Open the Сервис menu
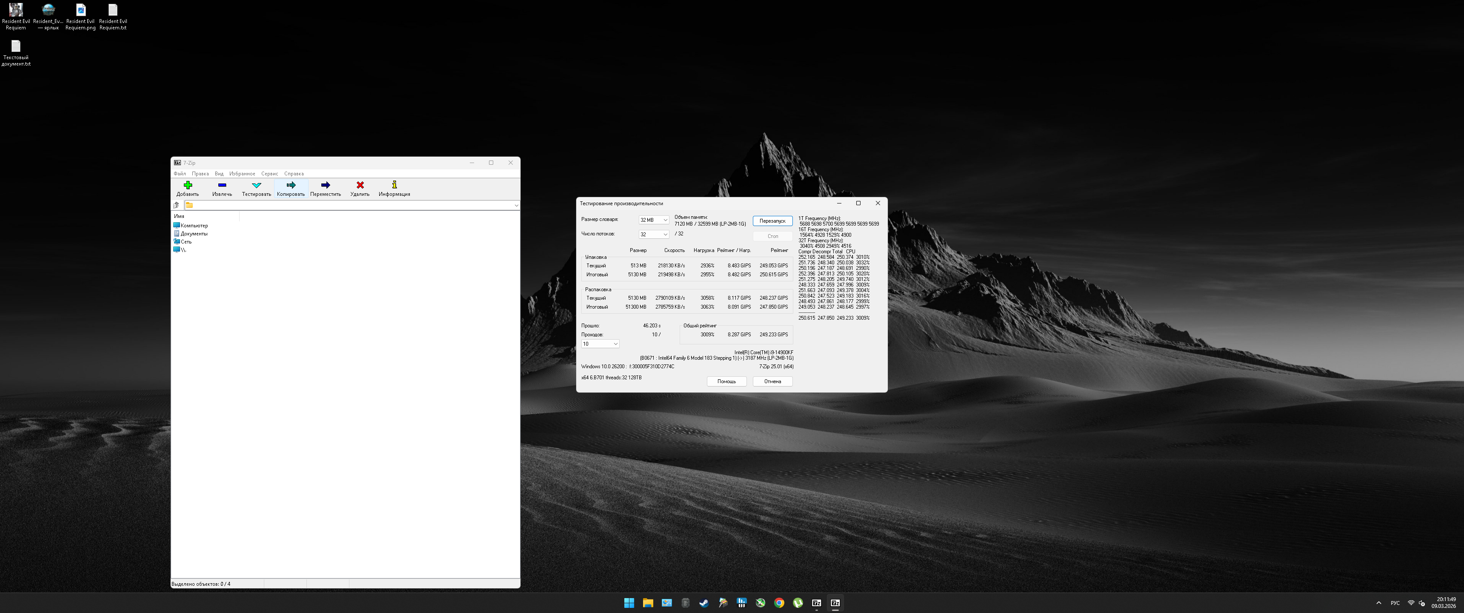This screenshot has height=613, width=1464. (x=269, y=174)
